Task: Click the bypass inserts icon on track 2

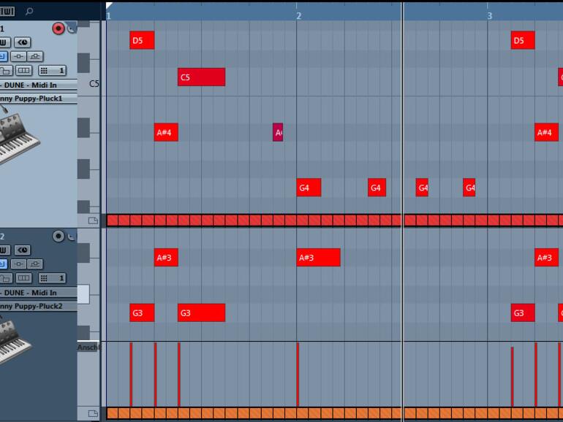Action: (x=19, y=264)
